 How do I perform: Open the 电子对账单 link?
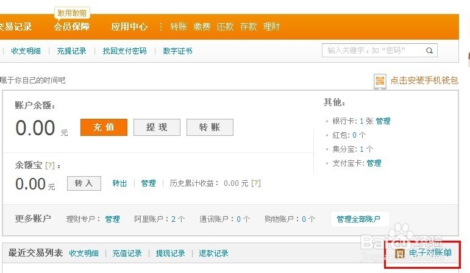coord(430,253)
